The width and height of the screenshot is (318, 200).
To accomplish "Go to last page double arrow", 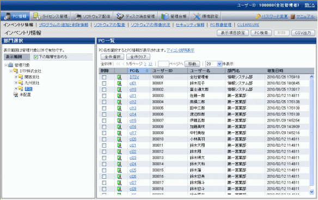I will pos(150,64).
